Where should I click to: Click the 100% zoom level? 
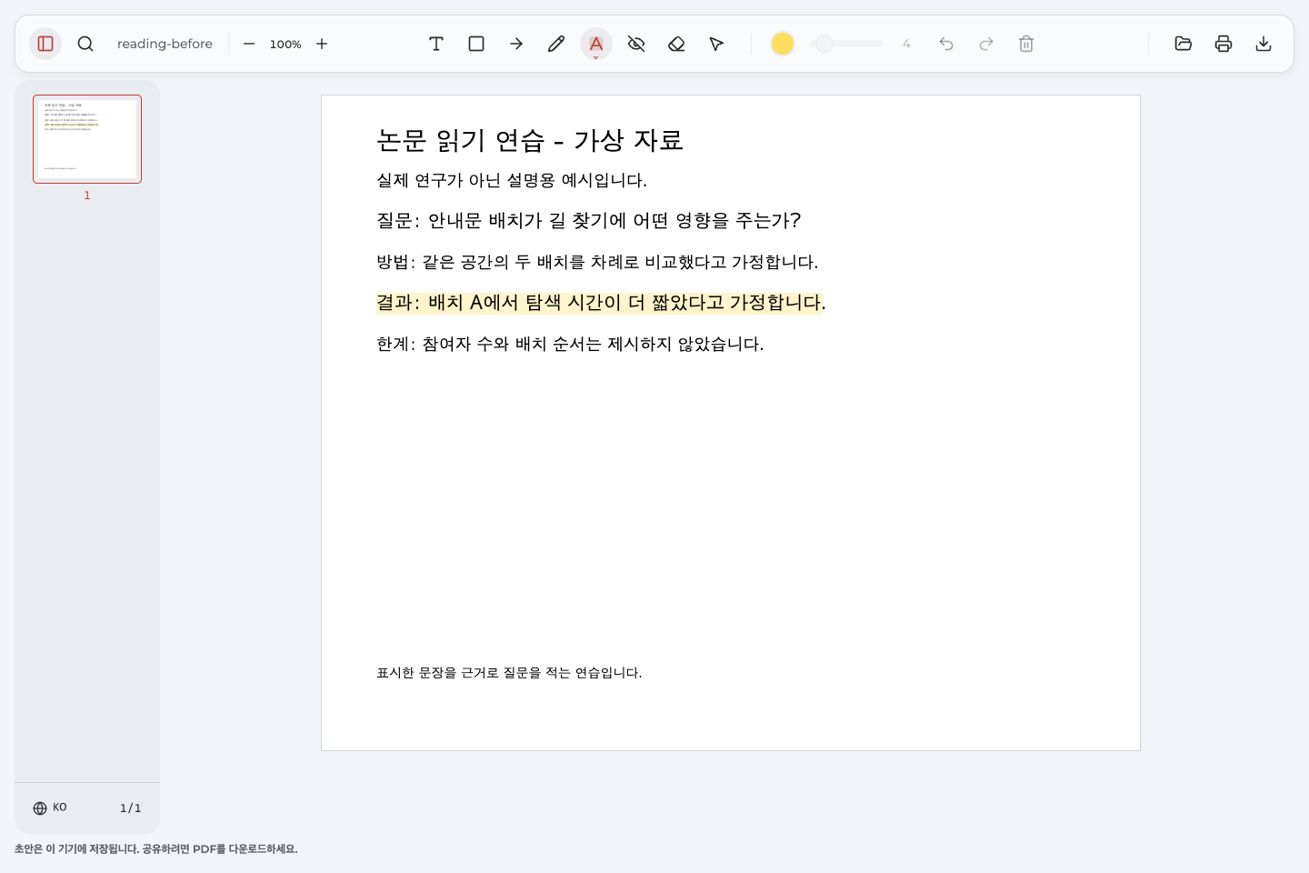pos(285,44)
